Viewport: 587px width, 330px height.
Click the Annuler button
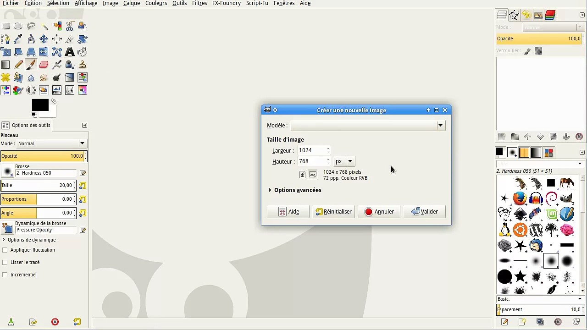pyautogui.click(x=379, y=211)
